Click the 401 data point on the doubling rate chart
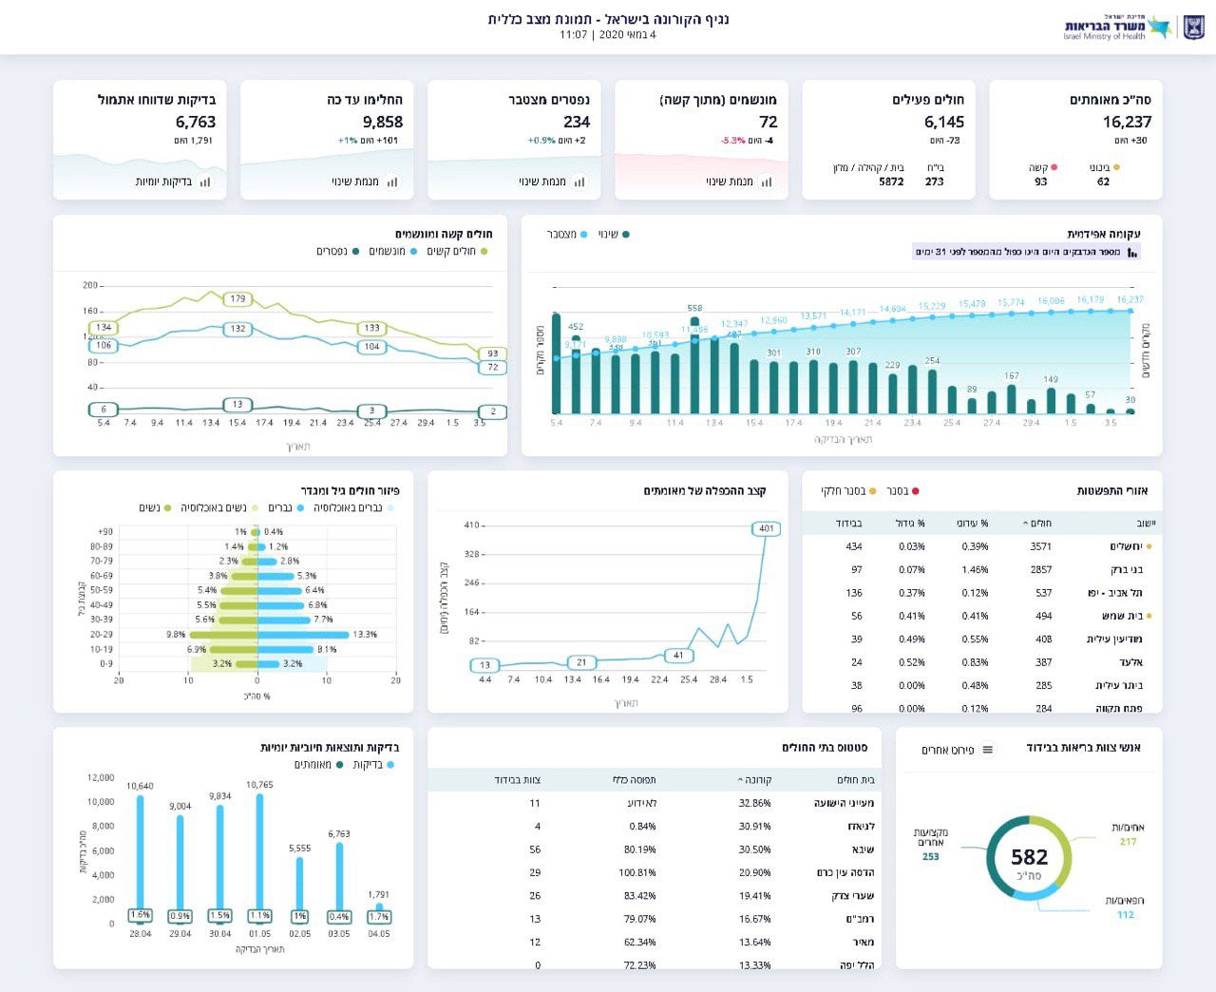 [x=766, y=528]
